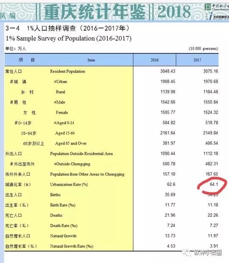
Task: Click the English title 1% Sample Survey of Population
Action: pyautogui.click(x=69, y=39)
